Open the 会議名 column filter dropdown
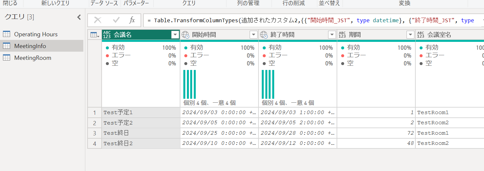 click(x=175, y=35)
